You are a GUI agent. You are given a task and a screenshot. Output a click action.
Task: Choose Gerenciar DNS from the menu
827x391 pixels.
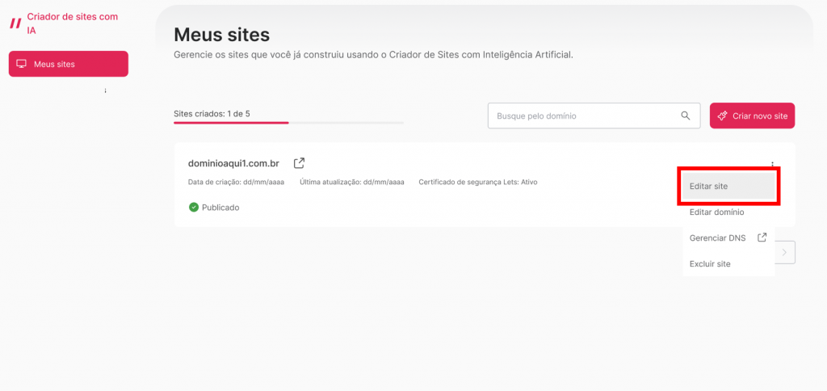click(x=728, y=238)
